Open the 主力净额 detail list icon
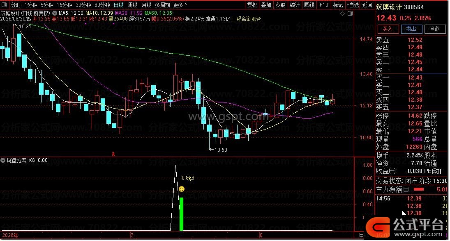The height and width of the screenshot is (241, 450). [x=406, y=189]
